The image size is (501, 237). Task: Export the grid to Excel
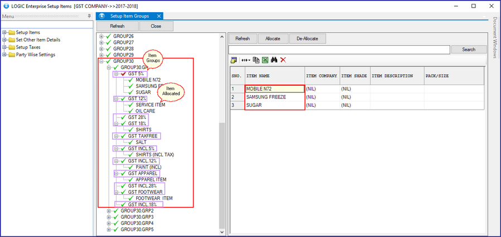point(265,60)
